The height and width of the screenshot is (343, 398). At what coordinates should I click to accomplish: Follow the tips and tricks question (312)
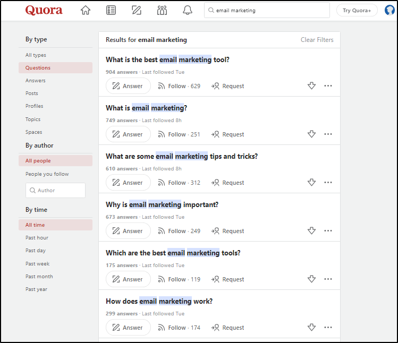coord(179,183)
